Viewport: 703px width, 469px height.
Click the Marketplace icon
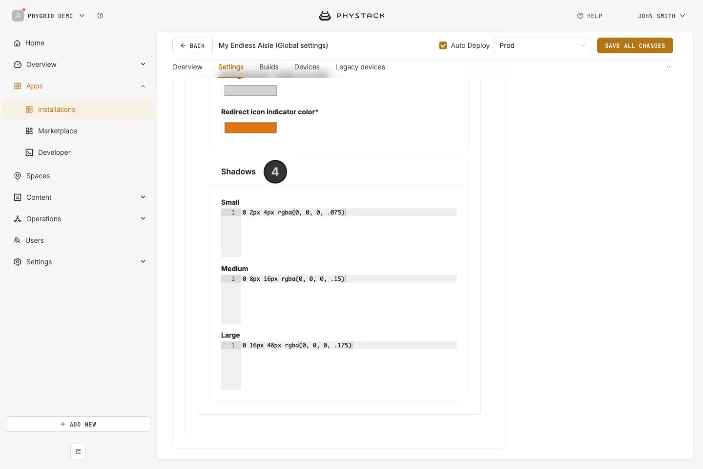(29, 131)
